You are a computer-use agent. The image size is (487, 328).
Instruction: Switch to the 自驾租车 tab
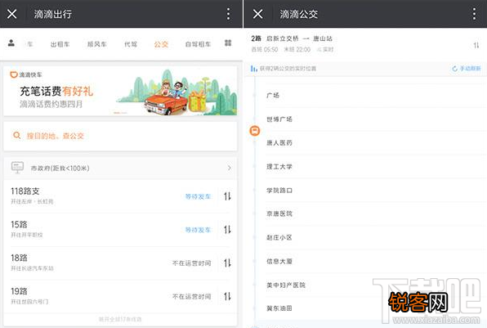198,44
